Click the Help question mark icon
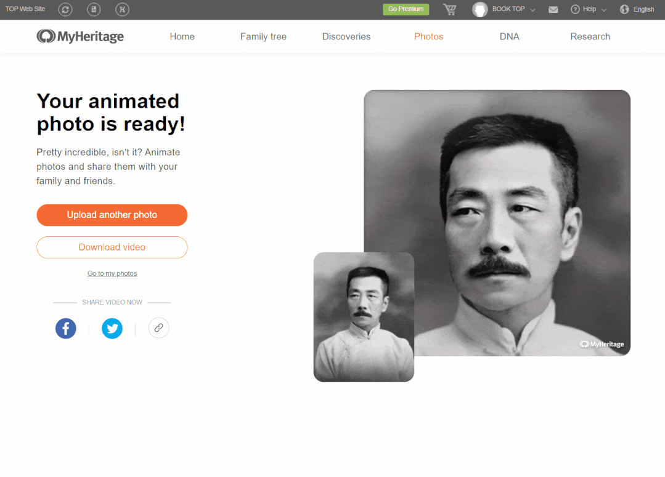 575,9
